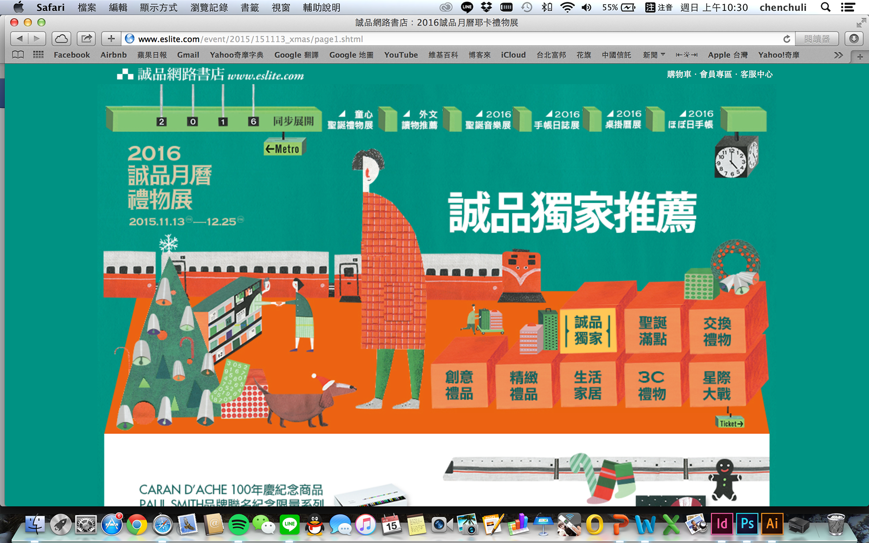Open the Reader button in address bar
Viewport: 869px width, 543px height.
pos(817,39)
